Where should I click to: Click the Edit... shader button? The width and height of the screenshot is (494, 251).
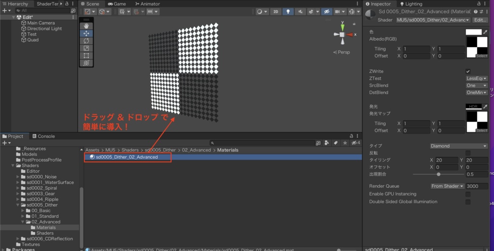(x=480, y=20)
